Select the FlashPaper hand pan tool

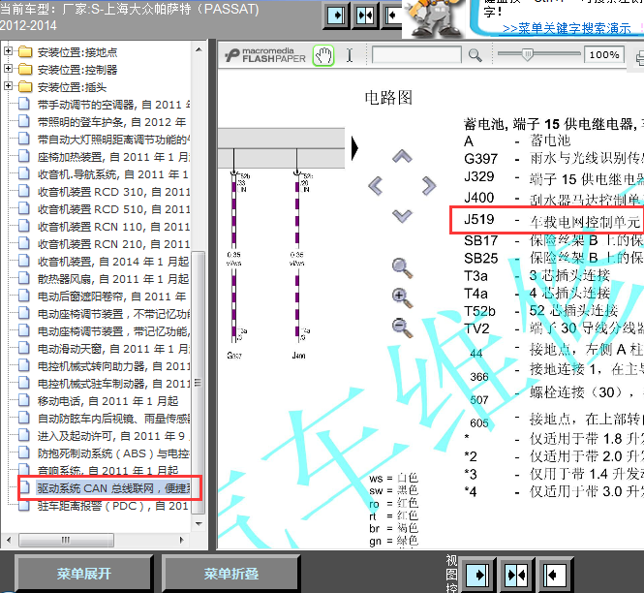(x=323, y=55)
